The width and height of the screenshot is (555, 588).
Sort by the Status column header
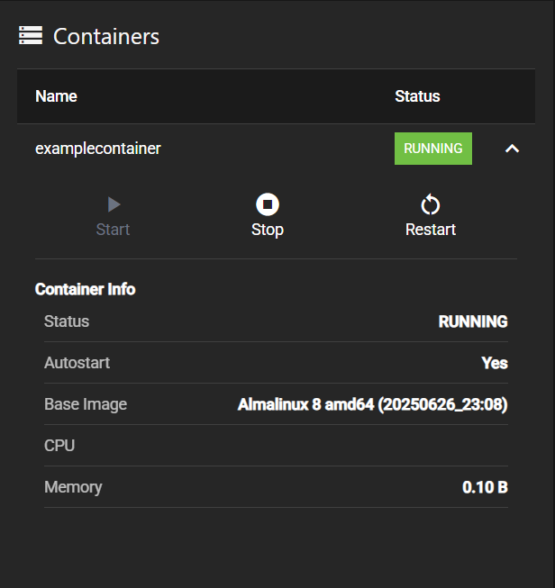click(x=417, y=96)
